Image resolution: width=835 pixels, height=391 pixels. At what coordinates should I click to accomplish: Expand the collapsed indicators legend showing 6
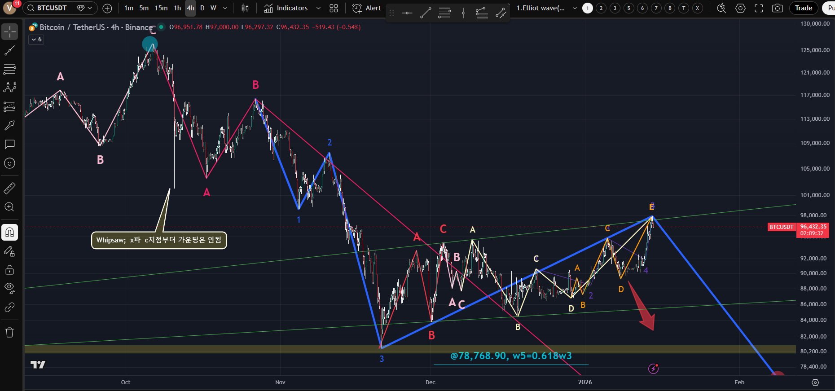(36, 40)
